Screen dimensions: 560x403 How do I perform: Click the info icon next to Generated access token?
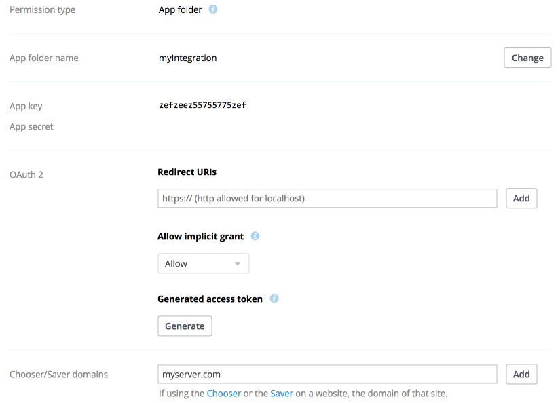tap(274, 299)
